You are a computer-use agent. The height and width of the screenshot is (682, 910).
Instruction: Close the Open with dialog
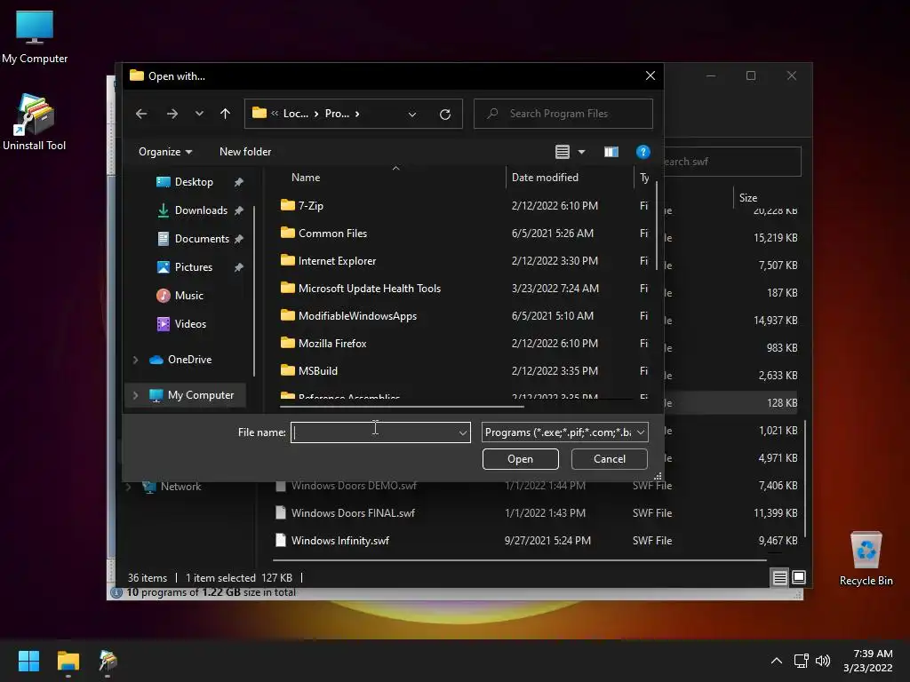tap(650, 76)
